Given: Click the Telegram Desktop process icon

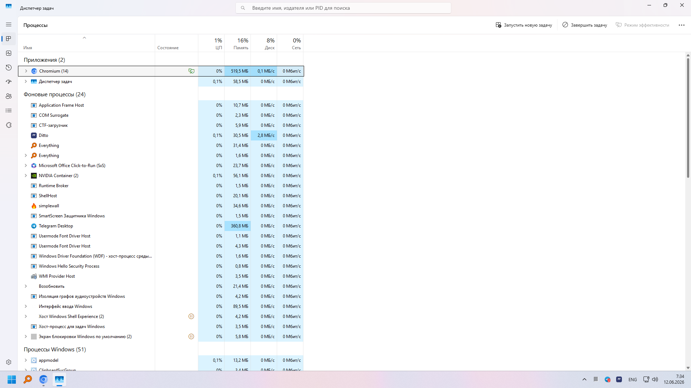Looking at the screenshot, I should 34,226.
